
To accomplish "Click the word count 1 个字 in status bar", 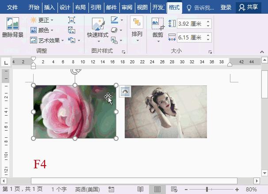I will 59,190.
